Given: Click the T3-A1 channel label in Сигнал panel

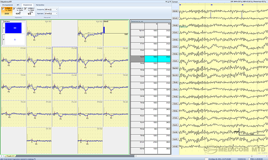Looking at the screenshot, I should [175, 104].
